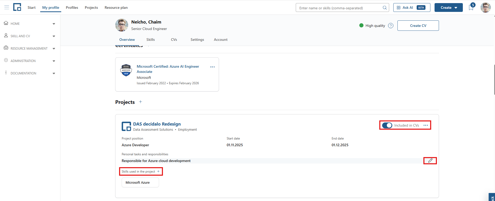Edit personal tasks with the pencil icon

(x=430, y=161)
